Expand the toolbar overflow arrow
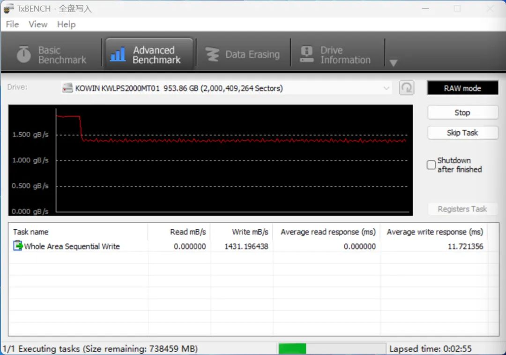This screenshot has width=506, height=355. point(393,62)
